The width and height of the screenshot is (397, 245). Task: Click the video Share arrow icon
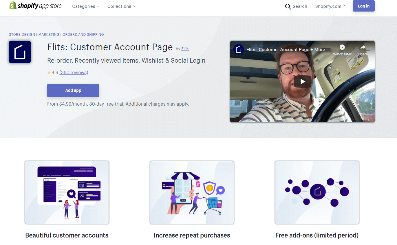(x=363, y=47)
